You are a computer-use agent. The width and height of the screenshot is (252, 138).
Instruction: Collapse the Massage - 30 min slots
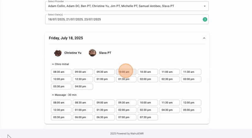53,95
